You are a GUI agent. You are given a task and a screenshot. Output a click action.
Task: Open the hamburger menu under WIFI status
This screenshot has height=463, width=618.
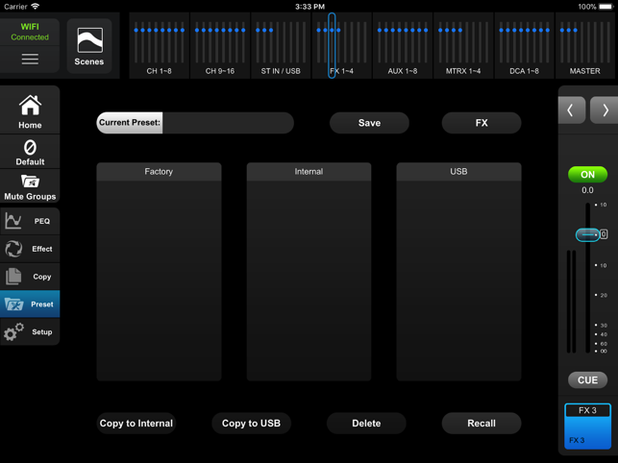(x=30, y=60)
